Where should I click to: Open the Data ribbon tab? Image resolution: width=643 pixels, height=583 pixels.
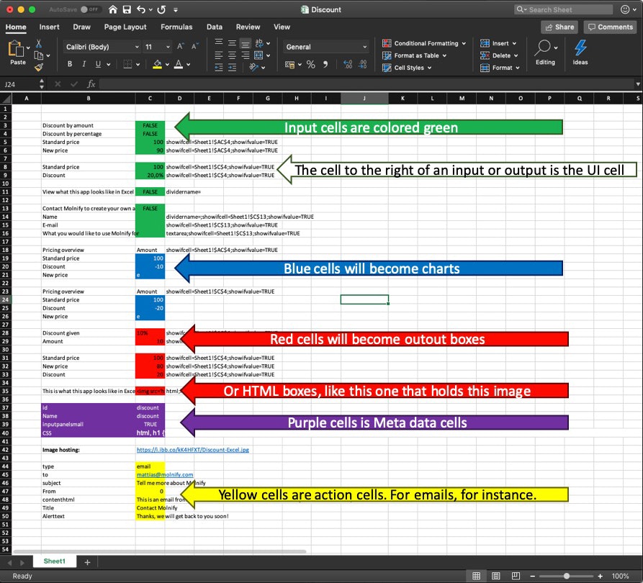[215, 27]
